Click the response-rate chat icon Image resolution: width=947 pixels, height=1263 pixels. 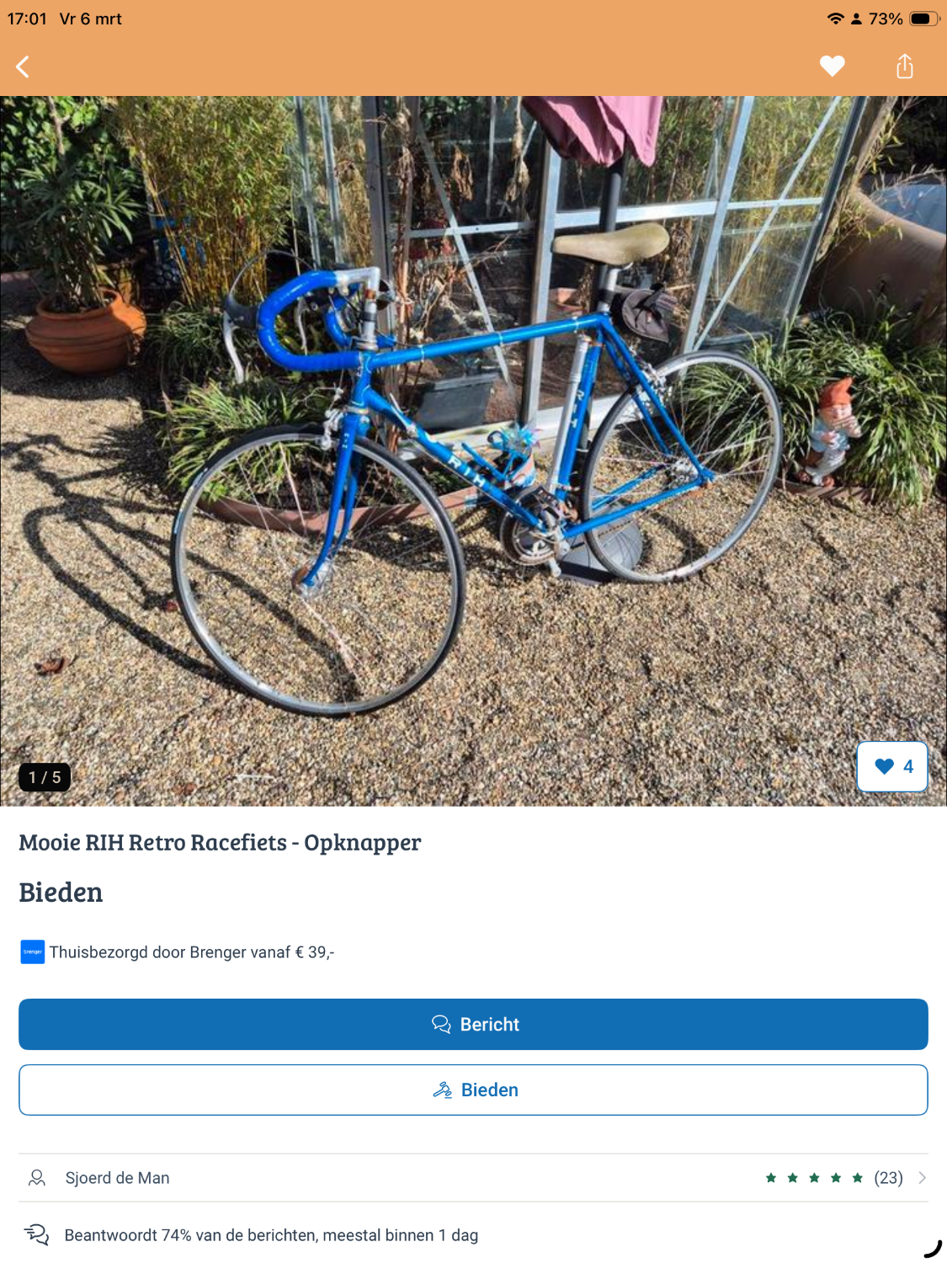[37, 1234]
